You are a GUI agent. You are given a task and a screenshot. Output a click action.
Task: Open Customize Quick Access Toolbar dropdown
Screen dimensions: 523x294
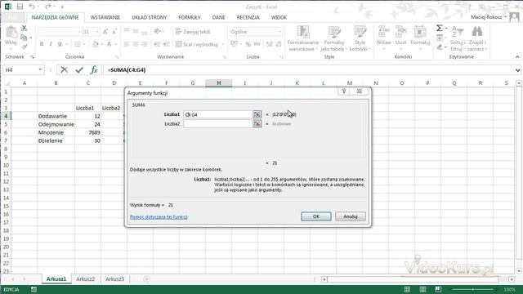[62, 7]
